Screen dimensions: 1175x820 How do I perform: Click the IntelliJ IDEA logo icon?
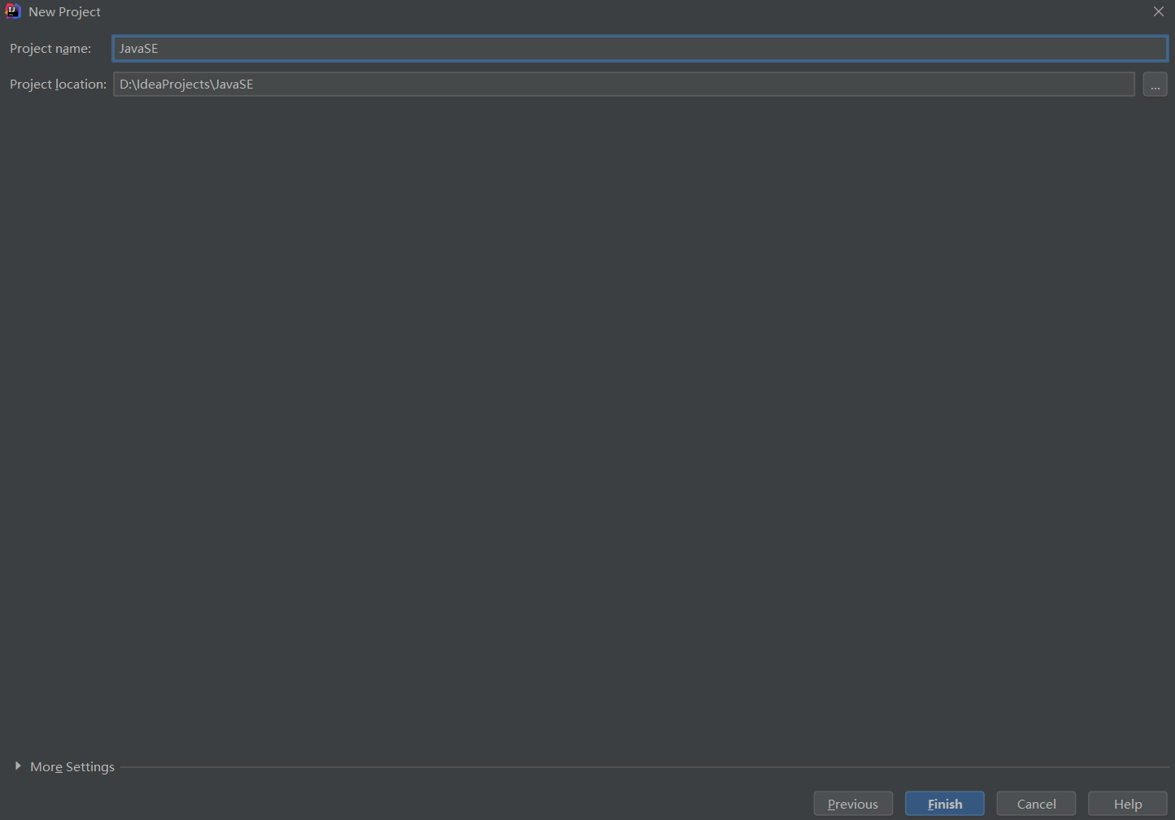[x=13, y=11]
